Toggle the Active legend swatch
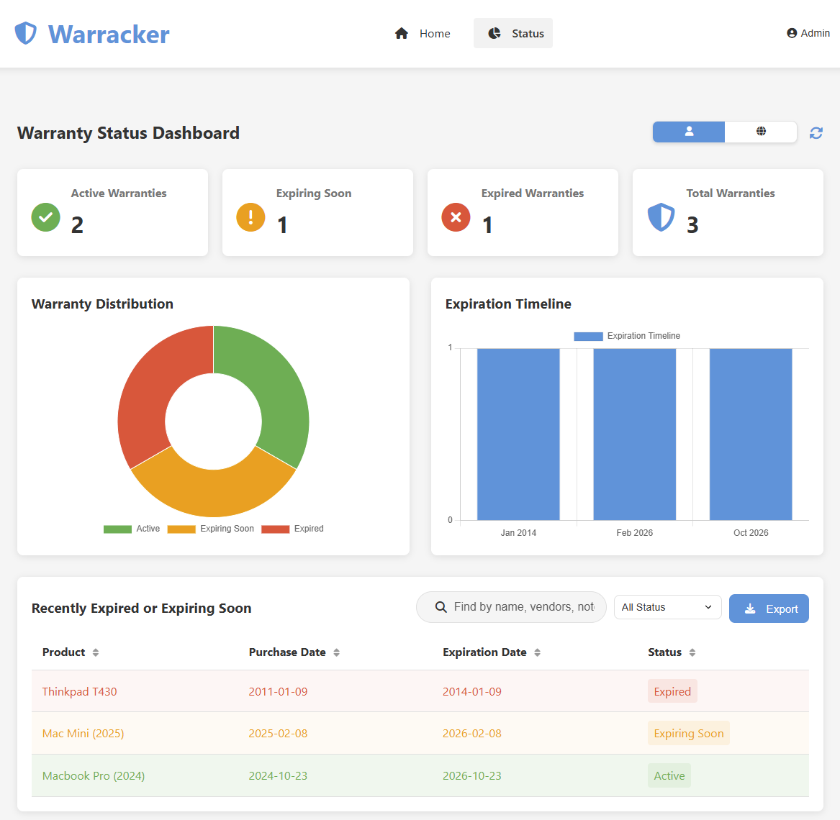 click(117, 529)
